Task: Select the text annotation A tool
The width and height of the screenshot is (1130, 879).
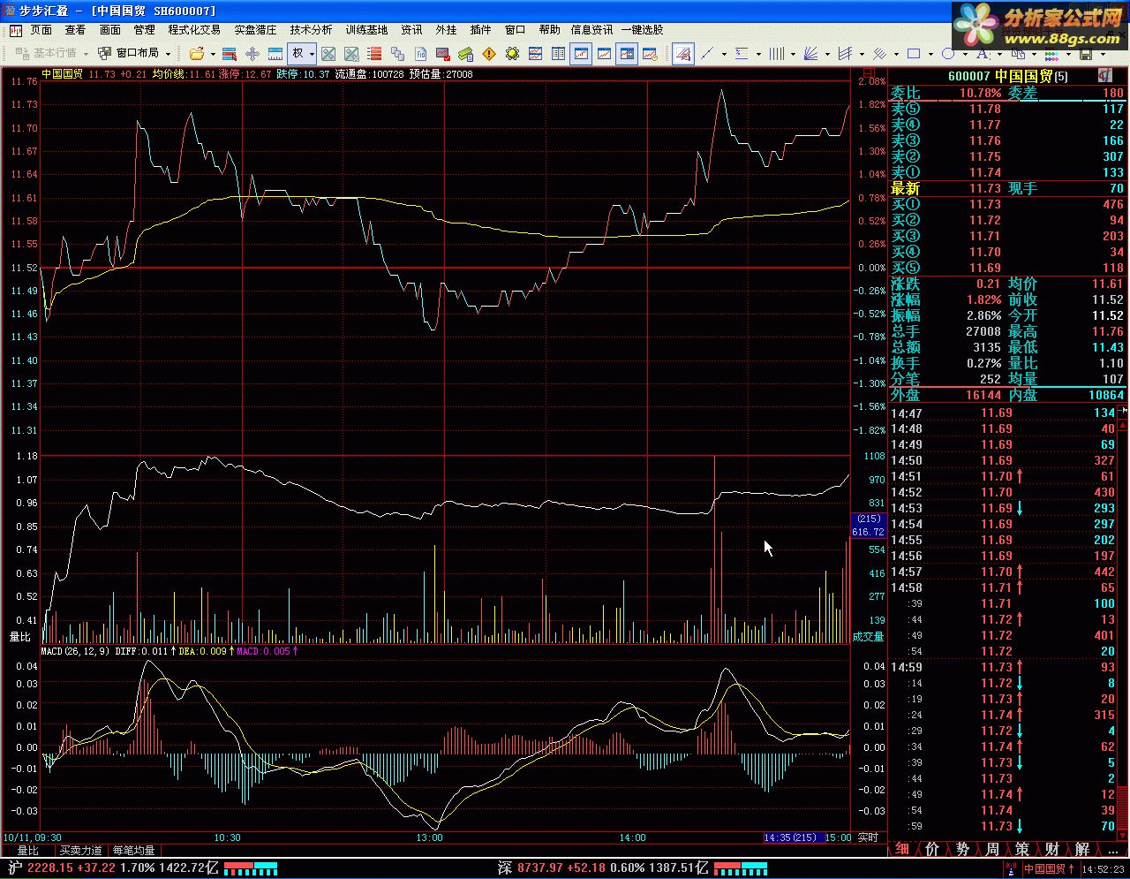Action: pyautogui.click(x=982, y=54)
